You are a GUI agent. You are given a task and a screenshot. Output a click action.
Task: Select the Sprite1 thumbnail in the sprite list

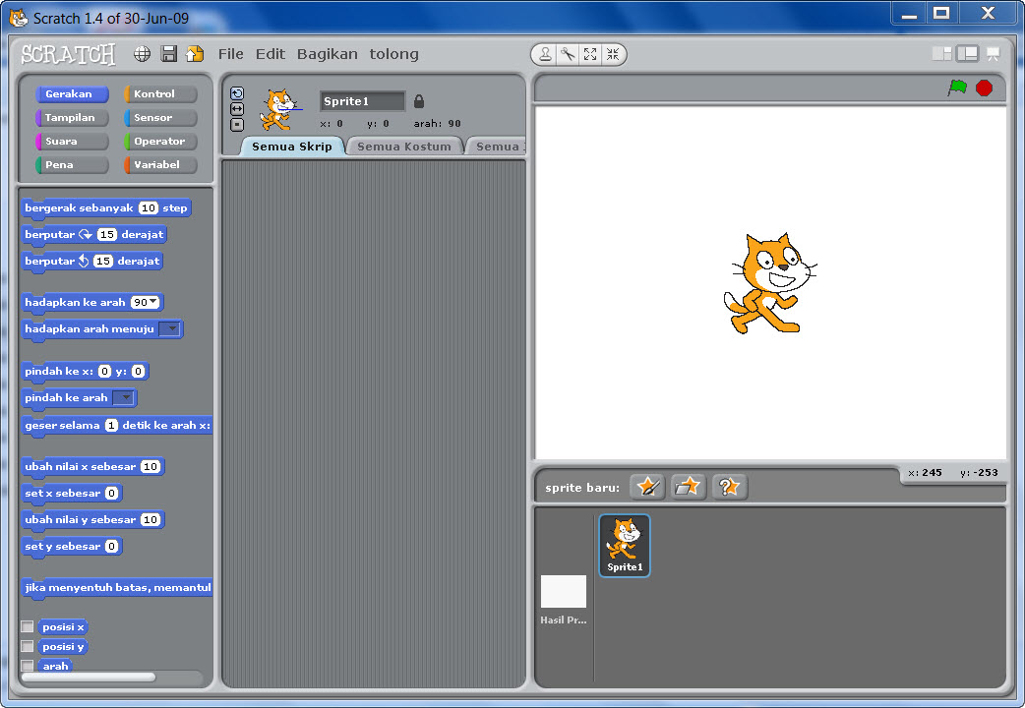click(x=624, y=544)
